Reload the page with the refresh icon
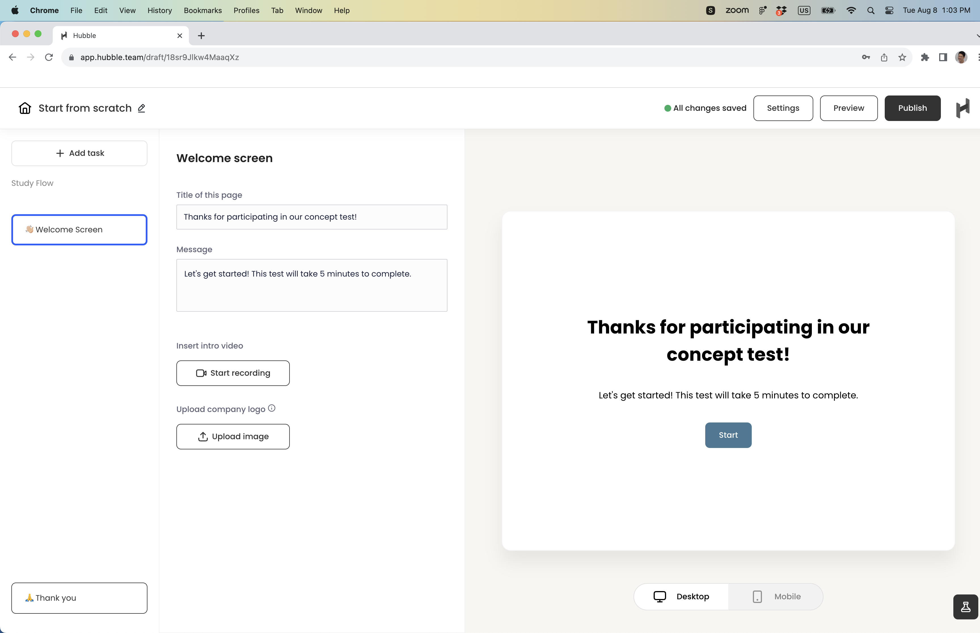 pos(49,58)
